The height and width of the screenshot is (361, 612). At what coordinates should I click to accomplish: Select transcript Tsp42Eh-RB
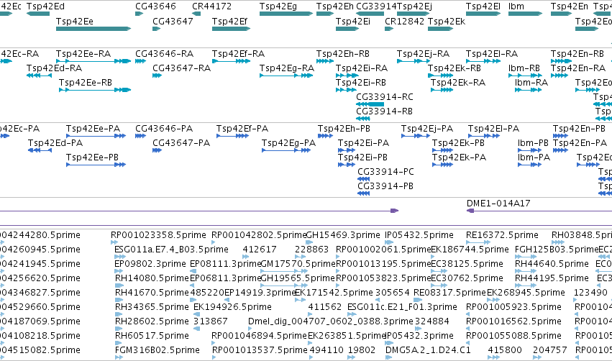coord(343,54)
